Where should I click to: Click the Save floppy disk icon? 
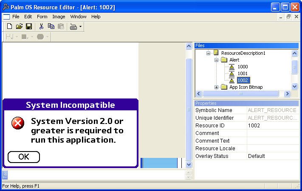pos(29,26)
